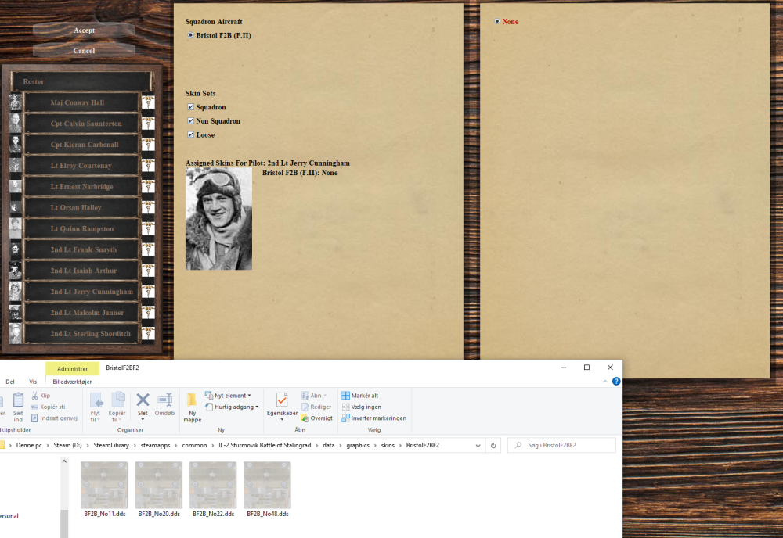Select the Bristol F2B (F.II) radio button
The image size is (783, 538).
pos(190,35)
